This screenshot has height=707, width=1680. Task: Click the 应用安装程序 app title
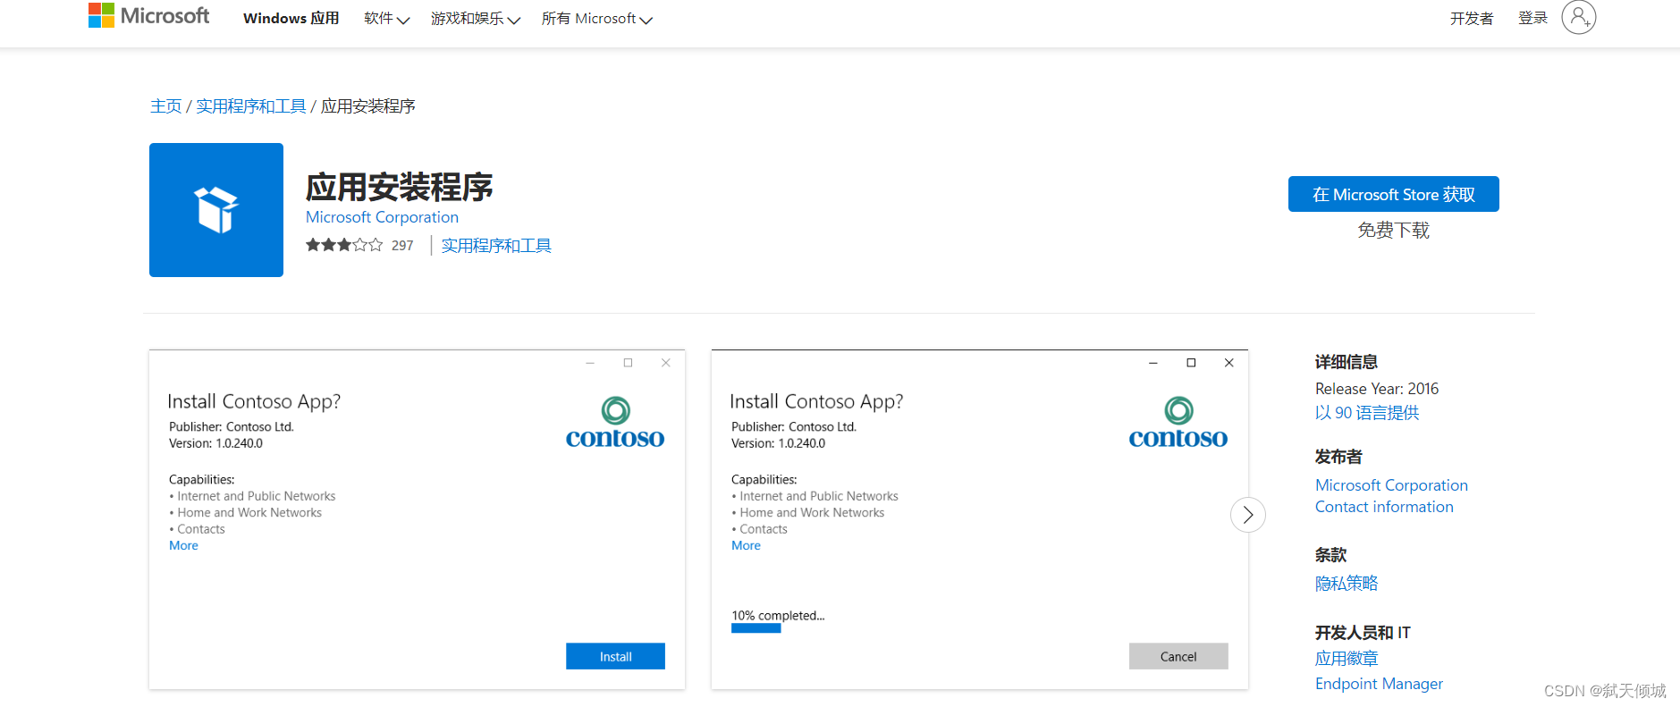(400, 188)
